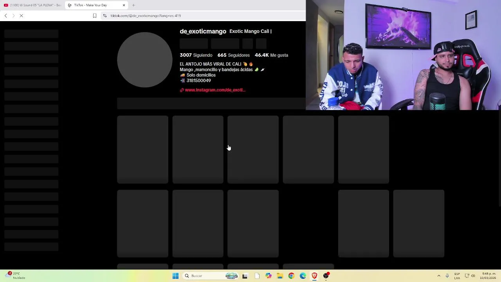Open Microsoft Edge from the taskbar
The image size is (501, 282).
click(x=303, y=276)
